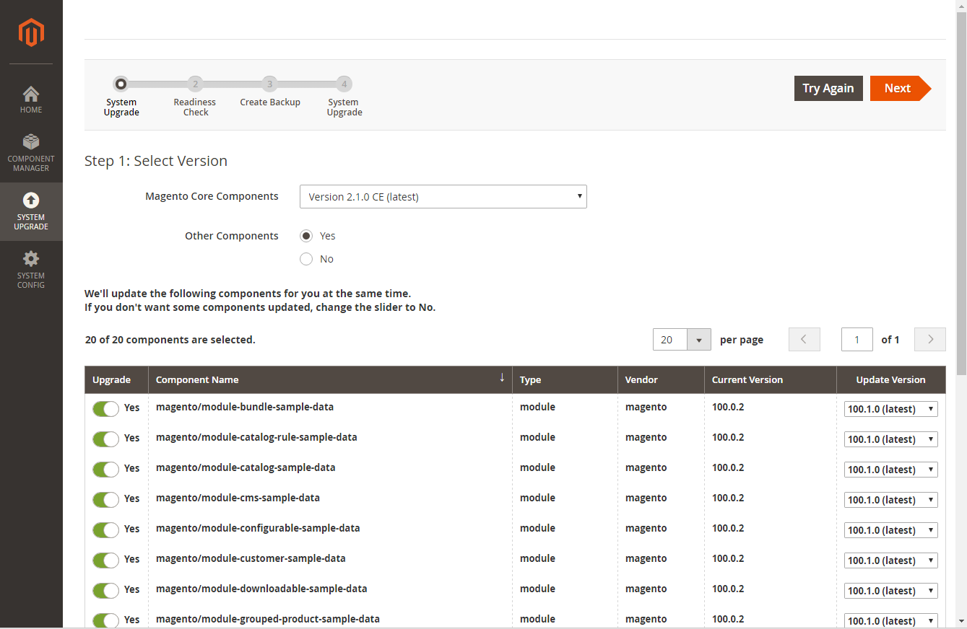Click magento/module-grouped-product-sample-data name
The width and height of the screenshot is (967, 629).
click(268, 619)
